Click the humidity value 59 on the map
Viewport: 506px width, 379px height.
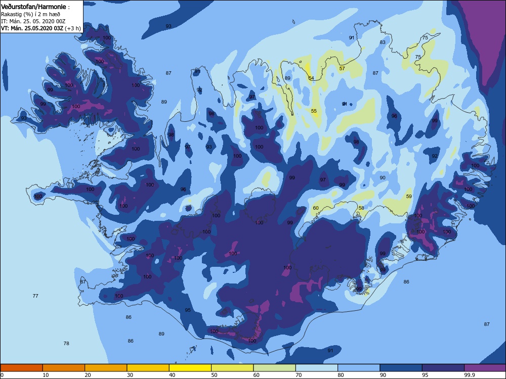409,196
